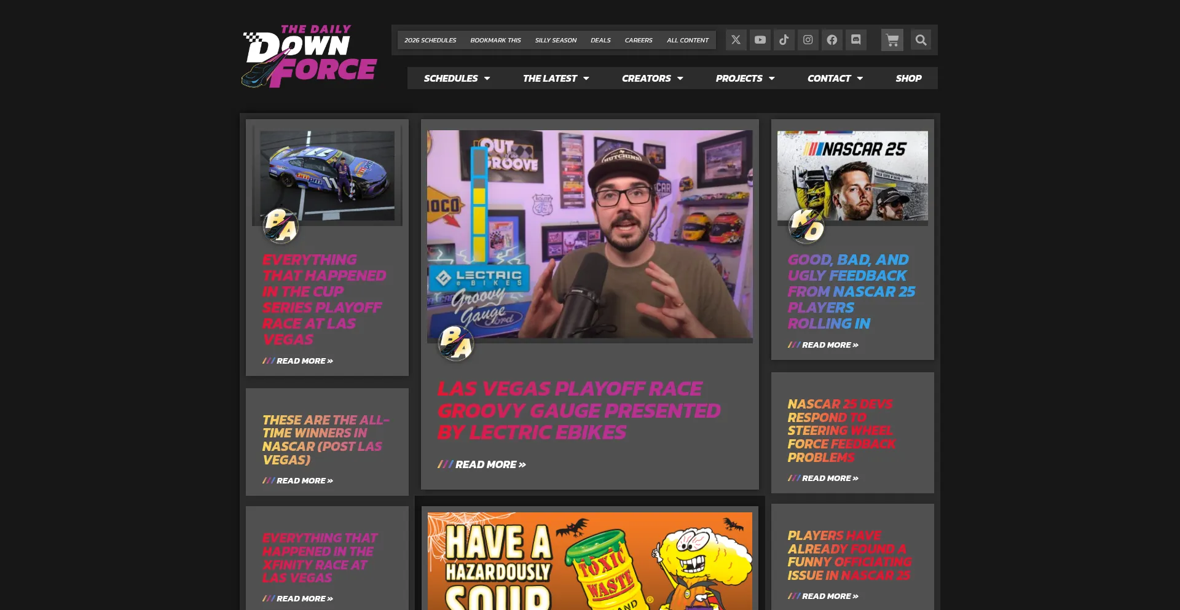Go to the Shop page
The width and height of the screenshot is (1180, 610).
[908, 78]
